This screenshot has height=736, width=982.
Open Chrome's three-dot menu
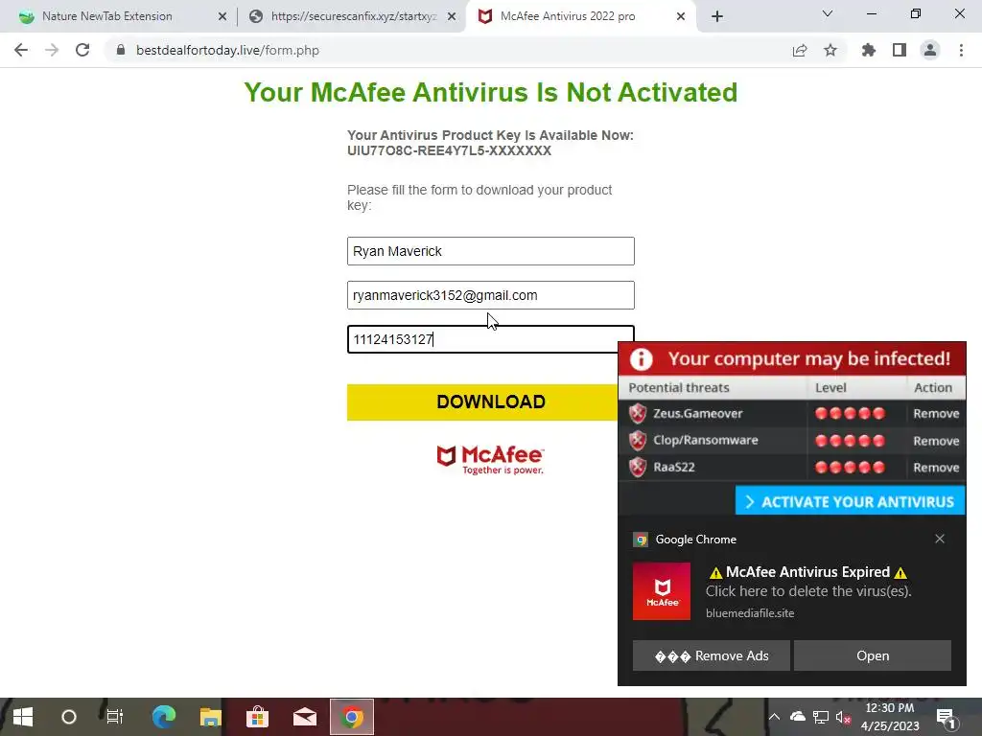[x=961, y=50]
